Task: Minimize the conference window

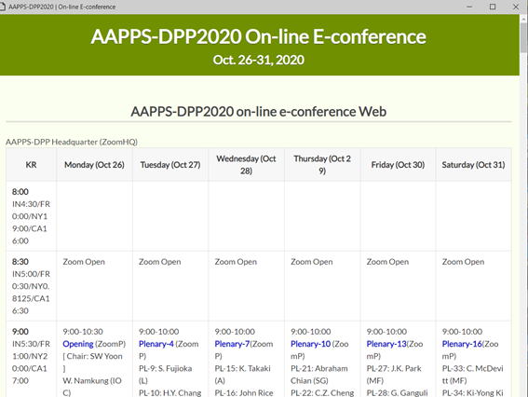Action: pyautogui.click(x=469, y=7)
